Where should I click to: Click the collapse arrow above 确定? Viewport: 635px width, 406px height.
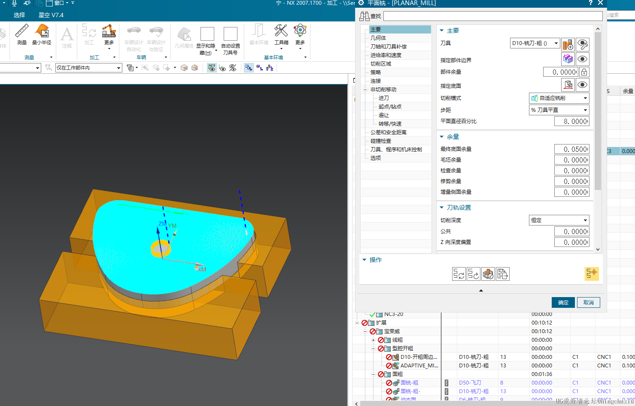pyautogui.click(x=481, y=290)
